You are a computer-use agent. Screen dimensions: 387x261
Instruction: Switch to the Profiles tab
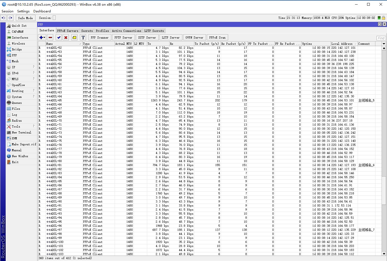tap(102, 31)
